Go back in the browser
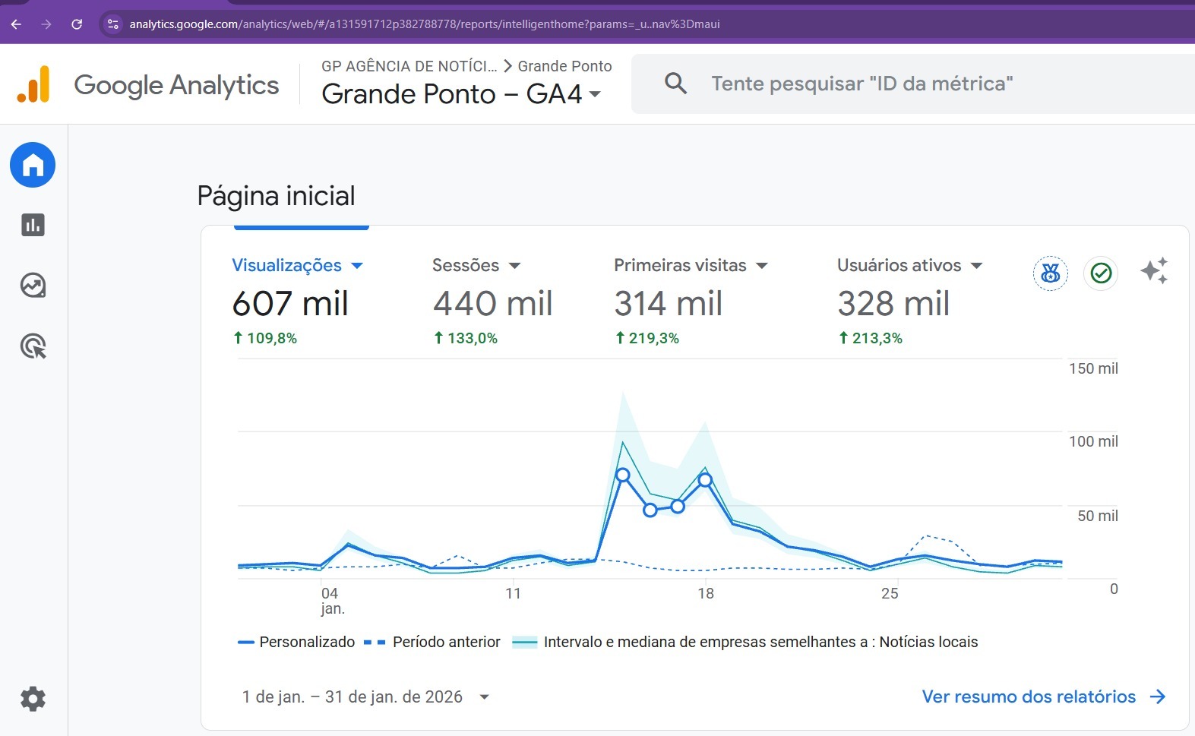Image resolution: width=1195 pixels, height=736 pixels. pyautogui.click(x=16, y=24)
